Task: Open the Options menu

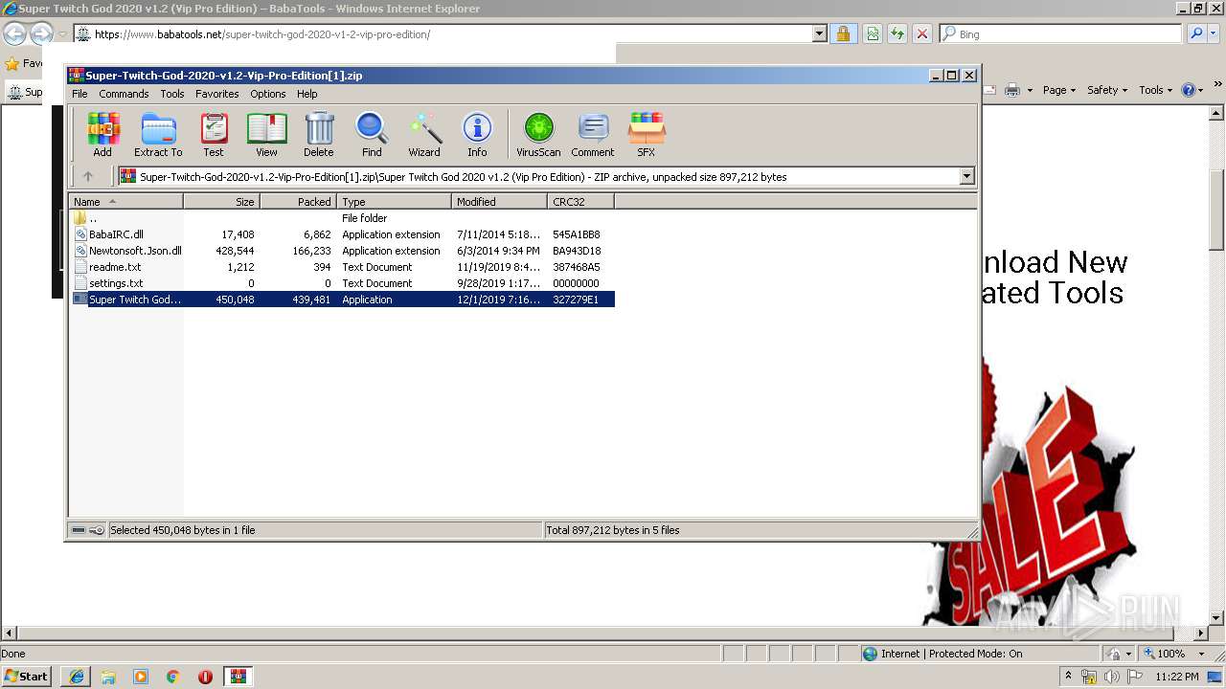Action: coord(268,94)
